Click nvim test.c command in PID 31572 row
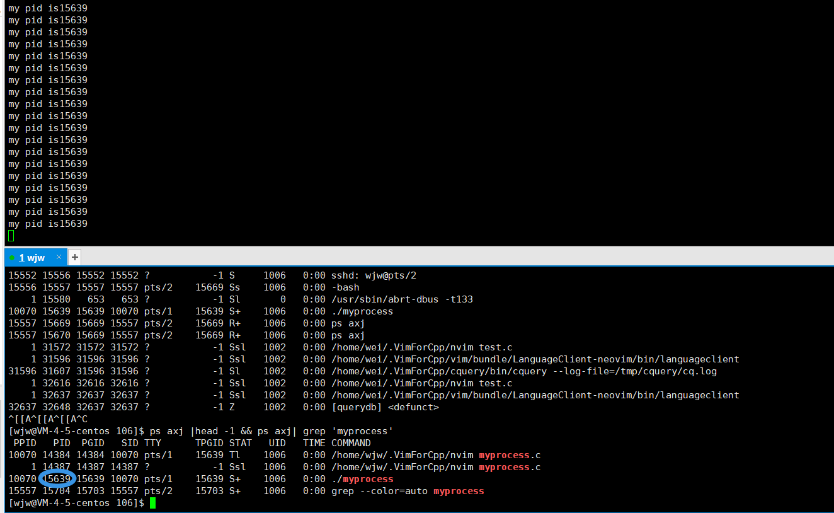Screen dimensions: 834x513 (x=422, y=347)
